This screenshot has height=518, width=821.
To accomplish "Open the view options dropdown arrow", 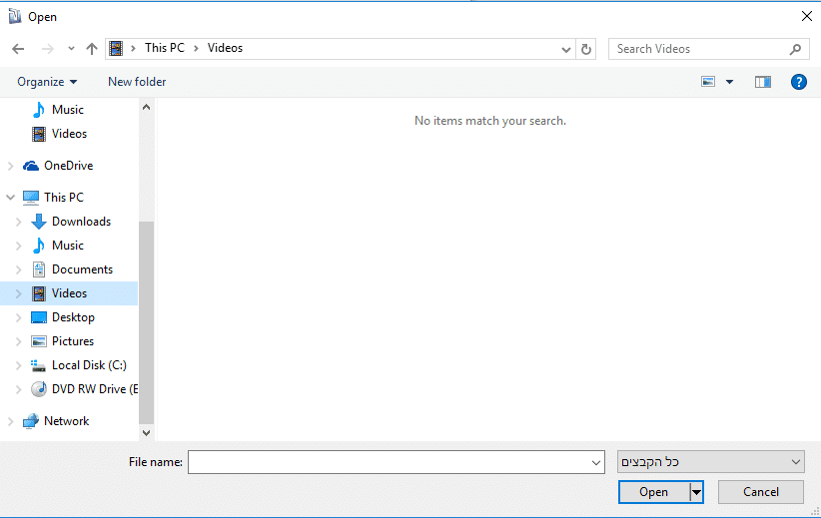I will (729, 82).
